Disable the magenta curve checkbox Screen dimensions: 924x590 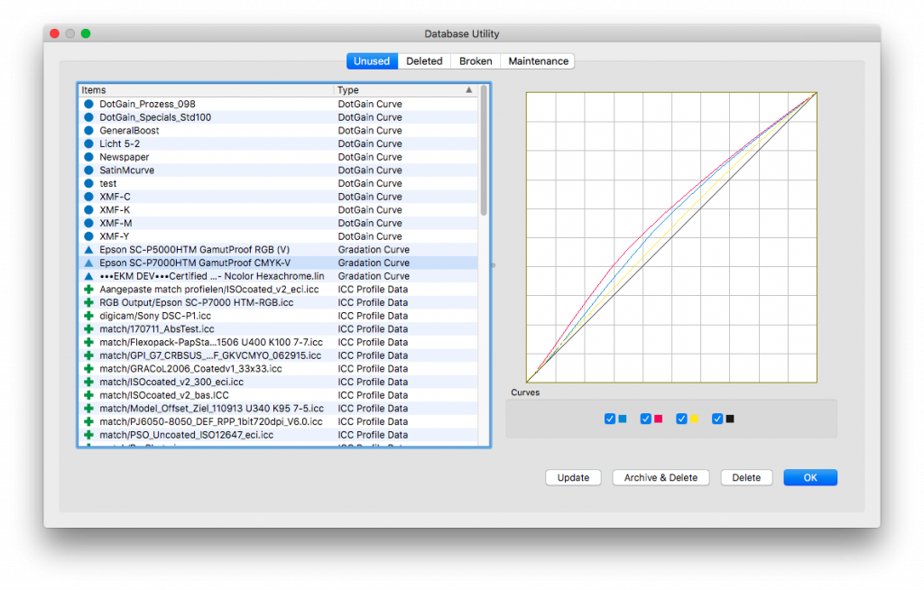click(x=646, y=419)
